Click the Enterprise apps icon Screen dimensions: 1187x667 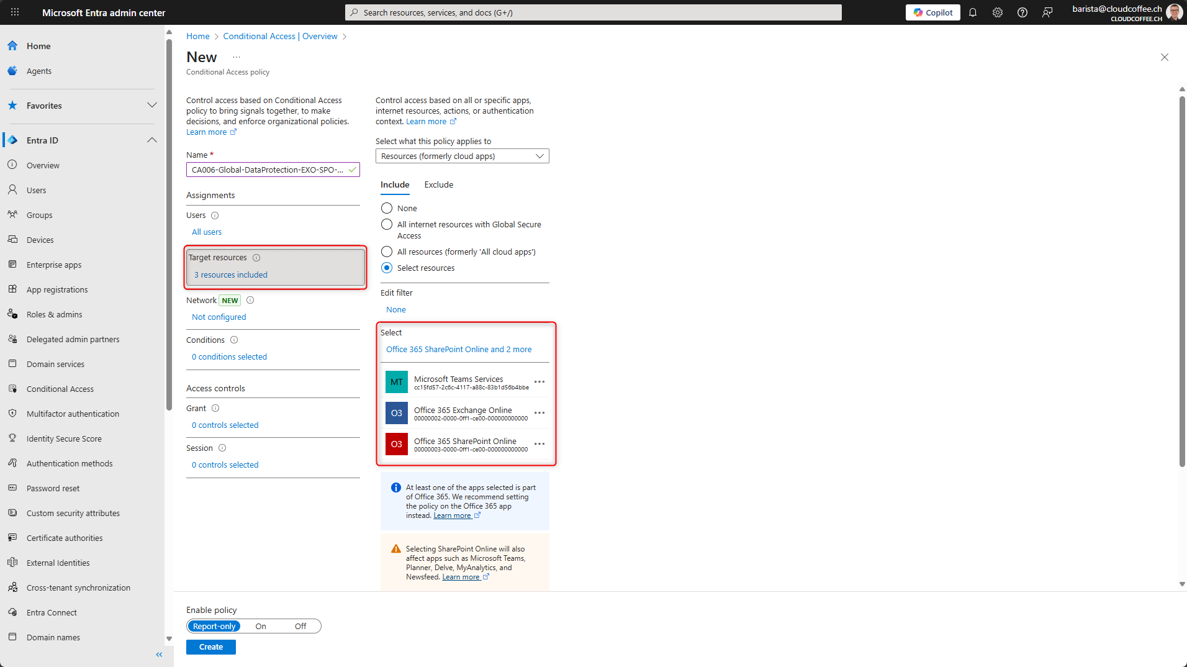point(12,265)
